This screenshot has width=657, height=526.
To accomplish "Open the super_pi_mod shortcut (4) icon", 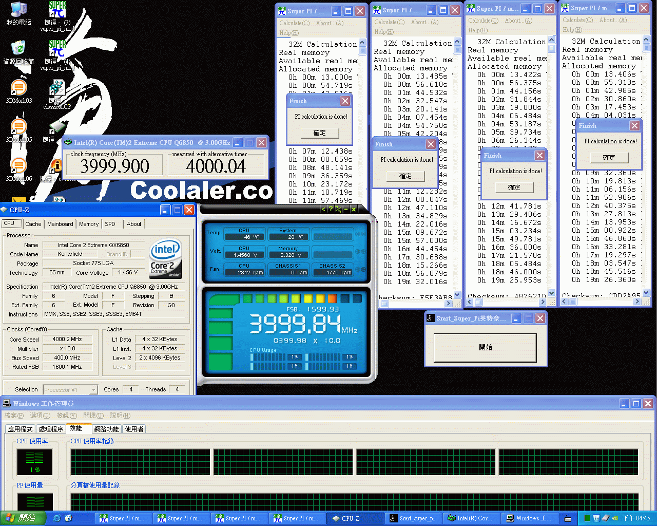I will coord(57,55).
